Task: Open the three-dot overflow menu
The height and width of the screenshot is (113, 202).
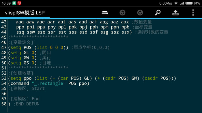Action: (193, 13)
